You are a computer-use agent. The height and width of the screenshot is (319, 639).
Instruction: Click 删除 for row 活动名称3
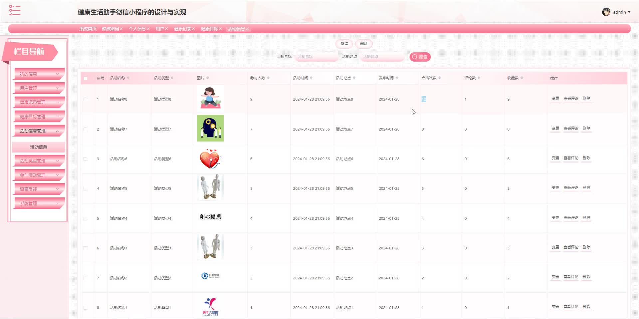click(586, 247)
